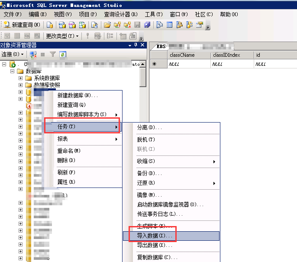Open the 更改类型 dropdown
This screenshot has height=262, width=297.
62,36
